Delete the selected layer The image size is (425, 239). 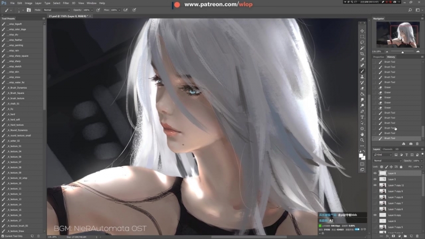coord(417,236)
